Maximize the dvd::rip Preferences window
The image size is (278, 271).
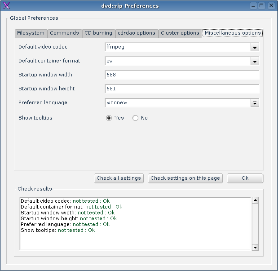click(261, 6)
